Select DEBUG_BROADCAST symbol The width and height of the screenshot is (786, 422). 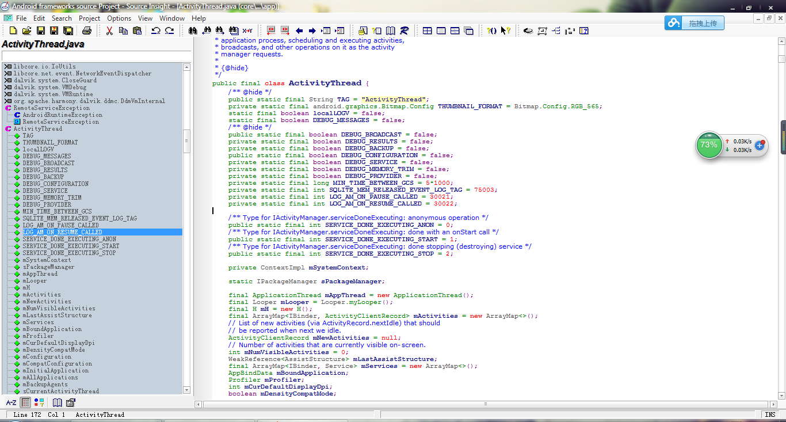tap(48, 163)
